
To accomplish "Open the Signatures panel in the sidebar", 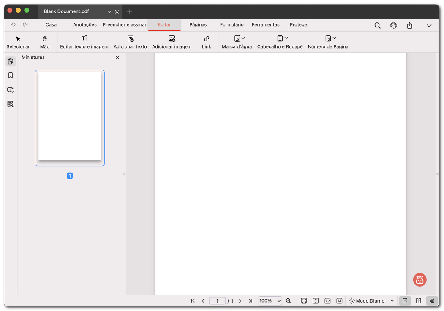I will pos(11,104).
